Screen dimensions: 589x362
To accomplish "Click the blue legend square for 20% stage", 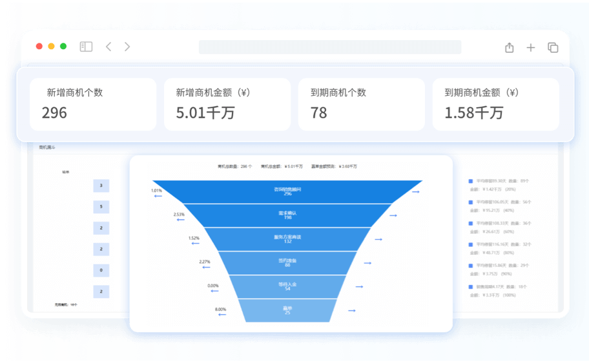I will click(471, 182).
